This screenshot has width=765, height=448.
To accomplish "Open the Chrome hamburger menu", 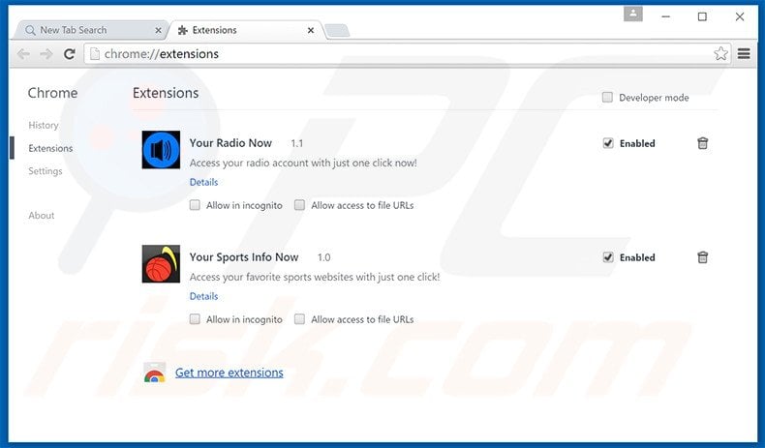I will coord(744,53).
